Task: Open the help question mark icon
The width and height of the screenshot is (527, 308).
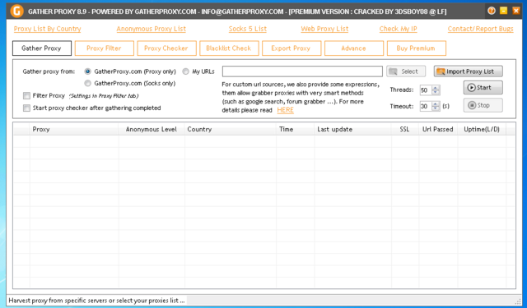Action: 492,11
